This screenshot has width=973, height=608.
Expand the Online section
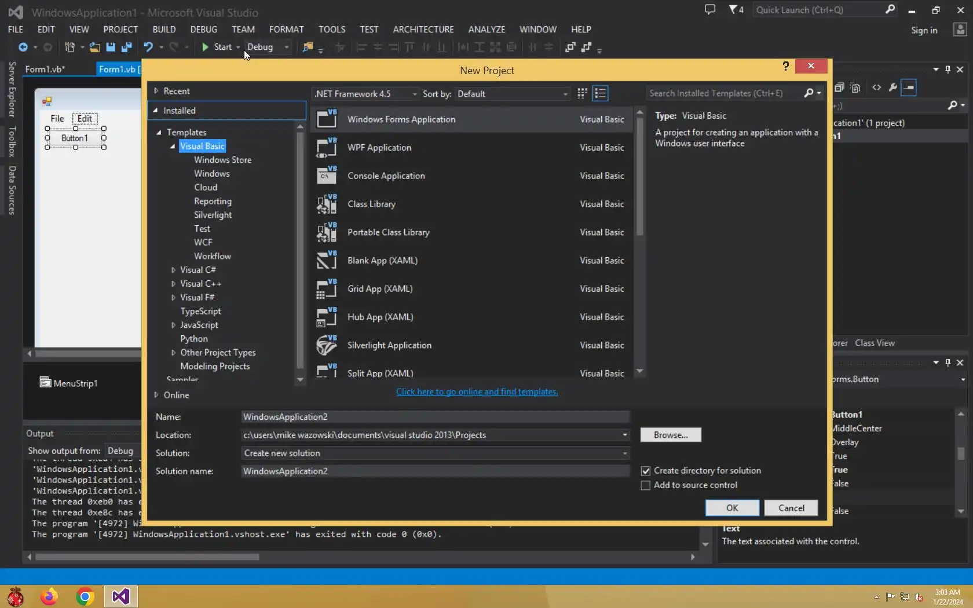point(156,395)
